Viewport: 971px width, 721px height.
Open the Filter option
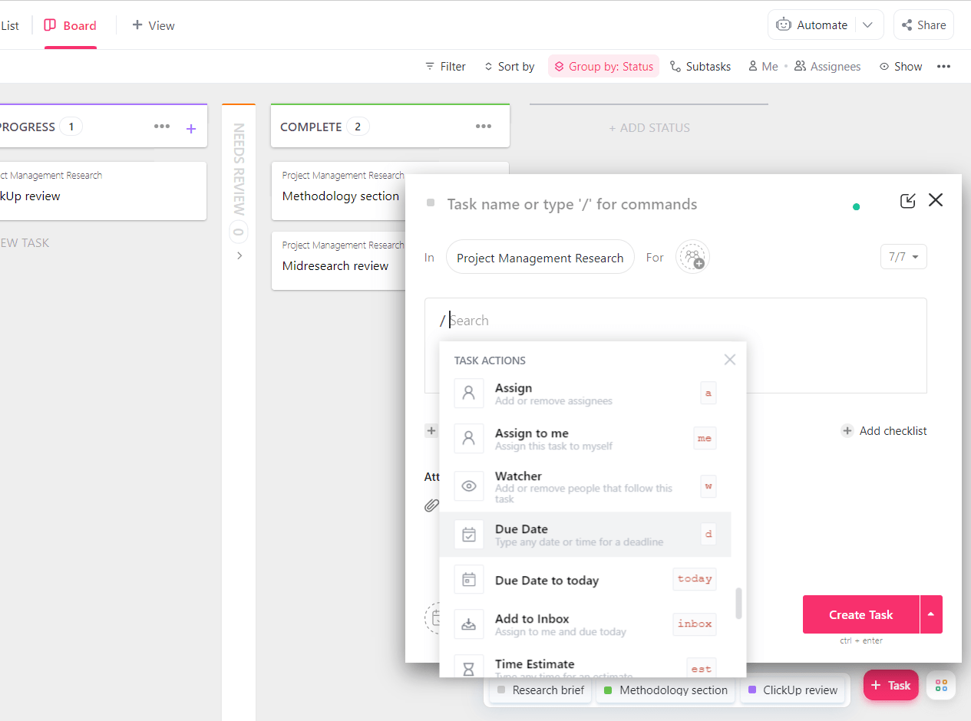click(x=445, y=67)
